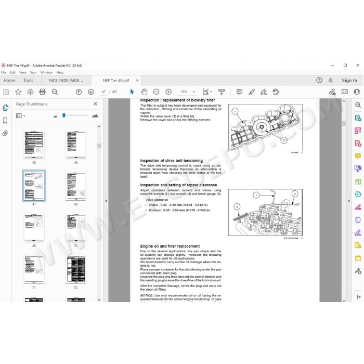Choose the selection arrow tool

pos(132,92)
